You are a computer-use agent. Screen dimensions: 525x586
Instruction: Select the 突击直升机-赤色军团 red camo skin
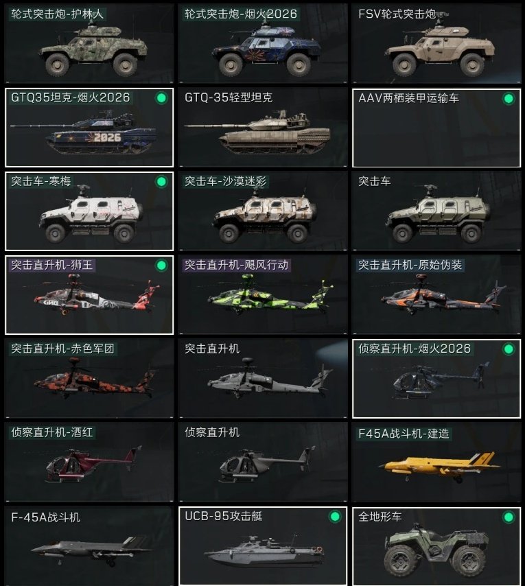(89, 379)
